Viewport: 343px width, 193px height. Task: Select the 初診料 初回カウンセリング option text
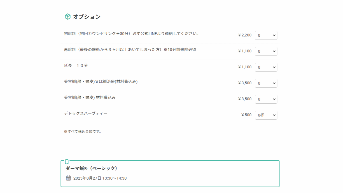[x=132, y=34]
